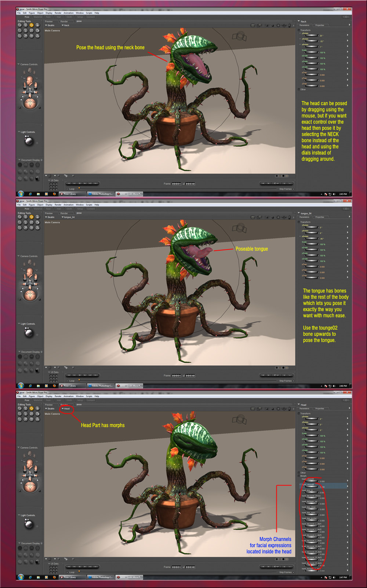Launch Firefox from taskbar below tongue_04 window

coord(54,386)
